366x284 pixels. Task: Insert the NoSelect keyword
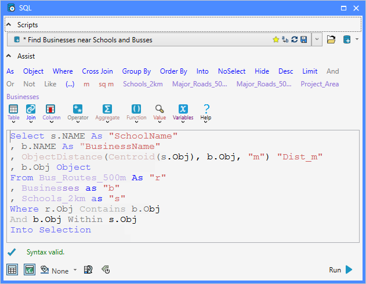coord(231,71)
